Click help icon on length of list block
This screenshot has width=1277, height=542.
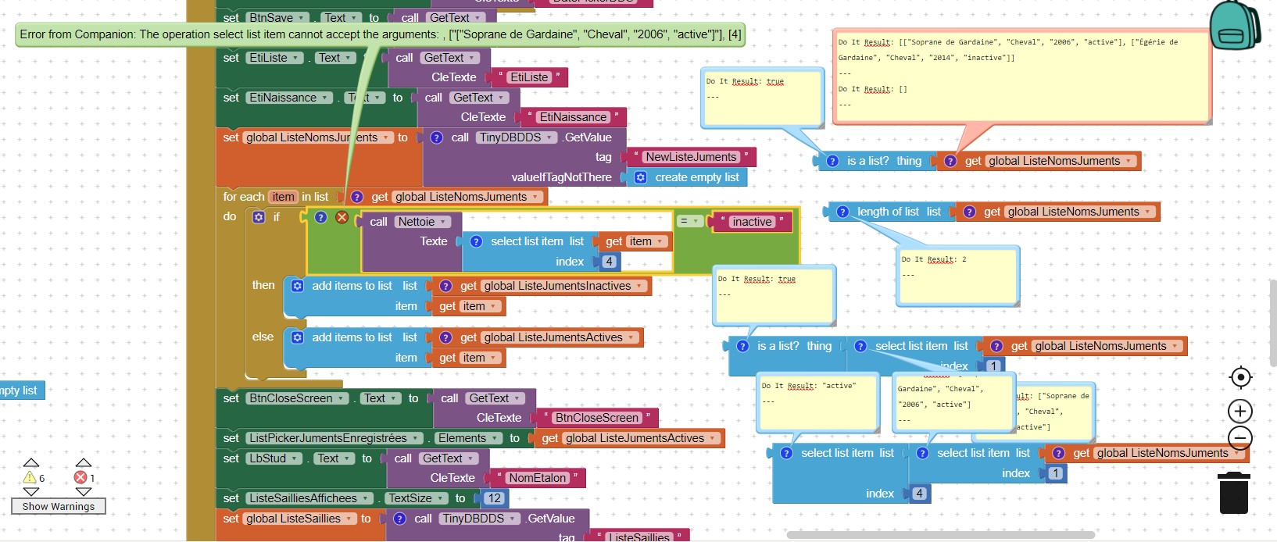(842, 212)
